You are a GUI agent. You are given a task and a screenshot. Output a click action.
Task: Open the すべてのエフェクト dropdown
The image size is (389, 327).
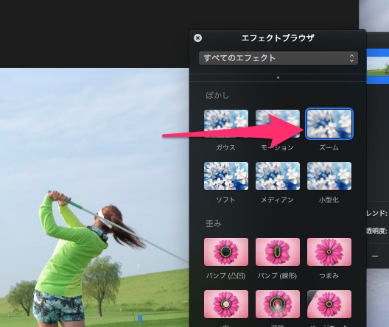(278, 58)
